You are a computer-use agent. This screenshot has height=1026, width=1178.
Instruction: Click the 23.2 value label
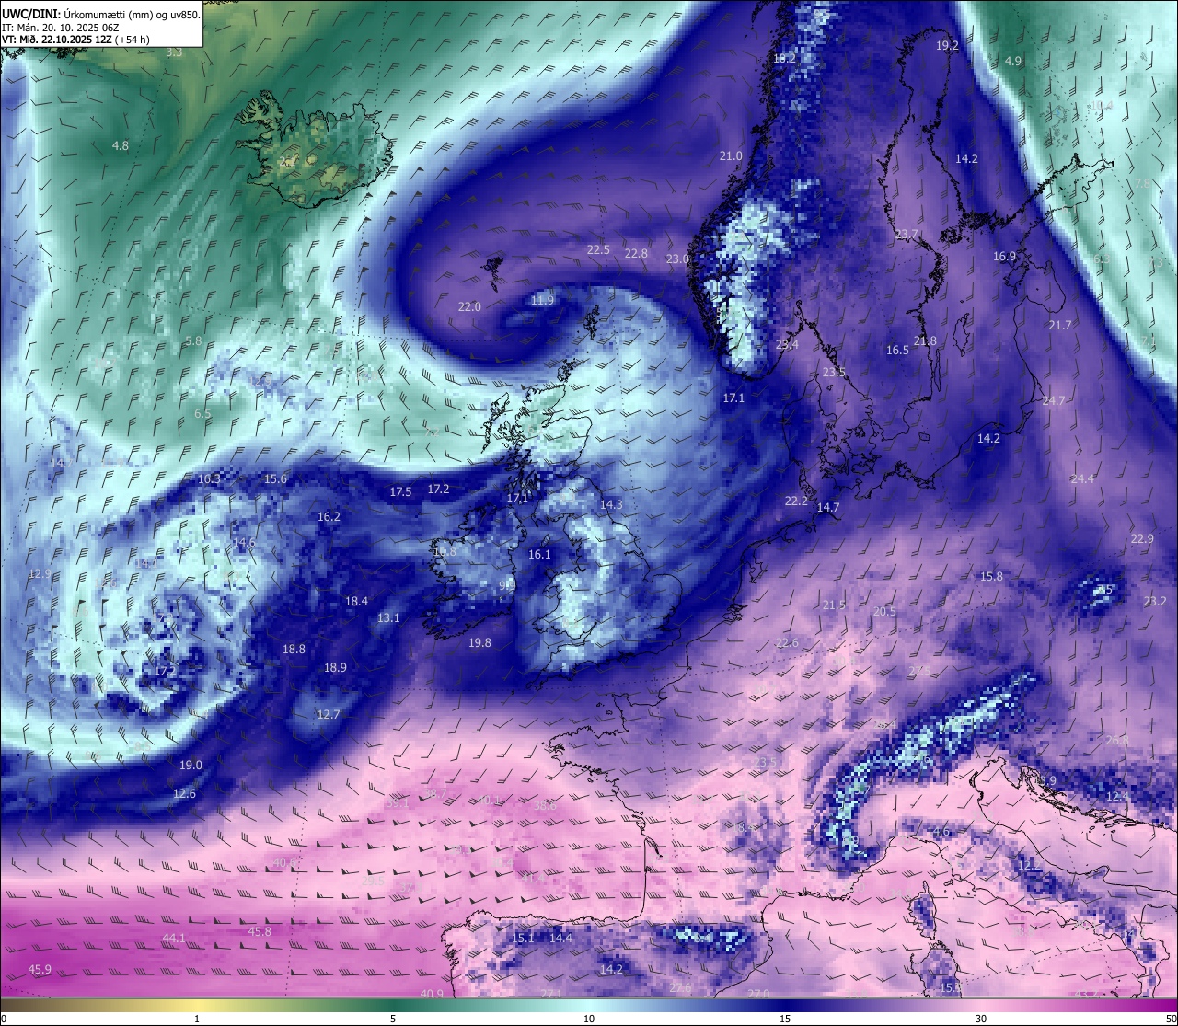[1155, 601]
